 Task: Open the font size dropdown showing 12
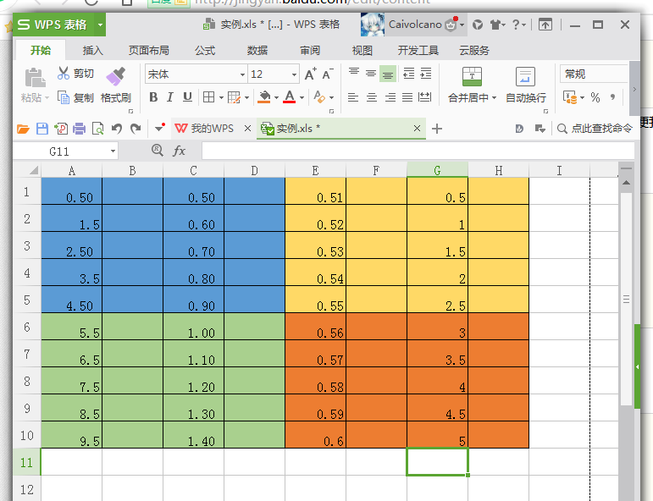pos(293,74)
